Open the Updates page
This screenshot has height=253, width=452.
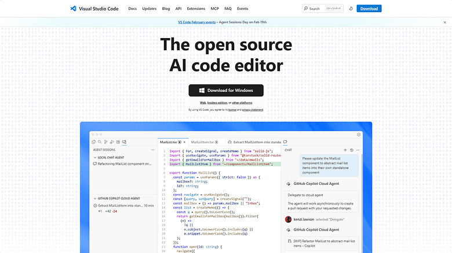click(x=150, y=9)
